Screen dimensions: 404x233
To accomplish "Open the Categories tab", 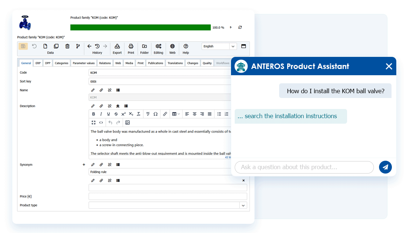I will click(62, 63).
